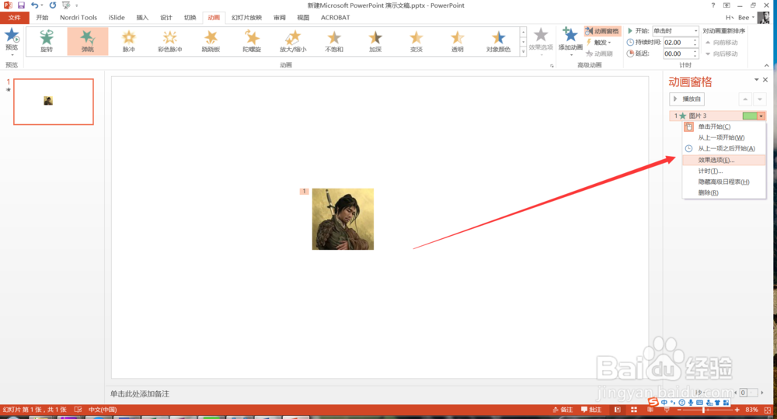The width and height of the screenshot is (777, 419).
Task: Select the 不饱和 desaturate effect
Action: (x=334, y=40)
